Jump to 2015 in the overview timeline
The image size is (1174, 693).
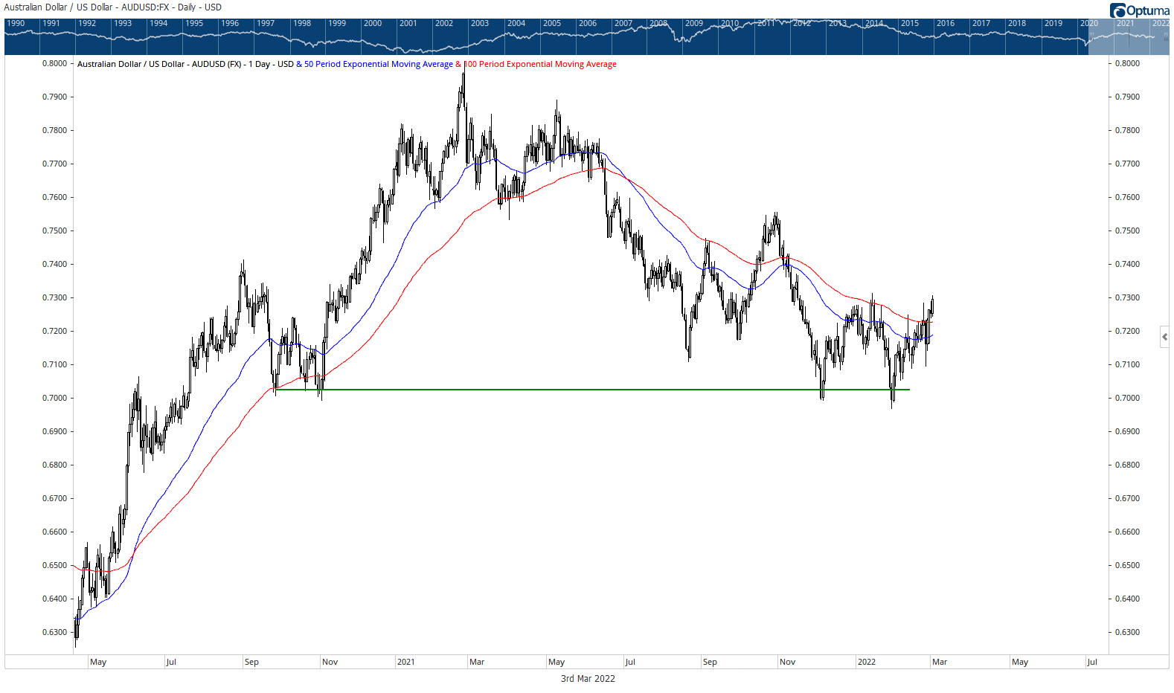tap(909, 23)
